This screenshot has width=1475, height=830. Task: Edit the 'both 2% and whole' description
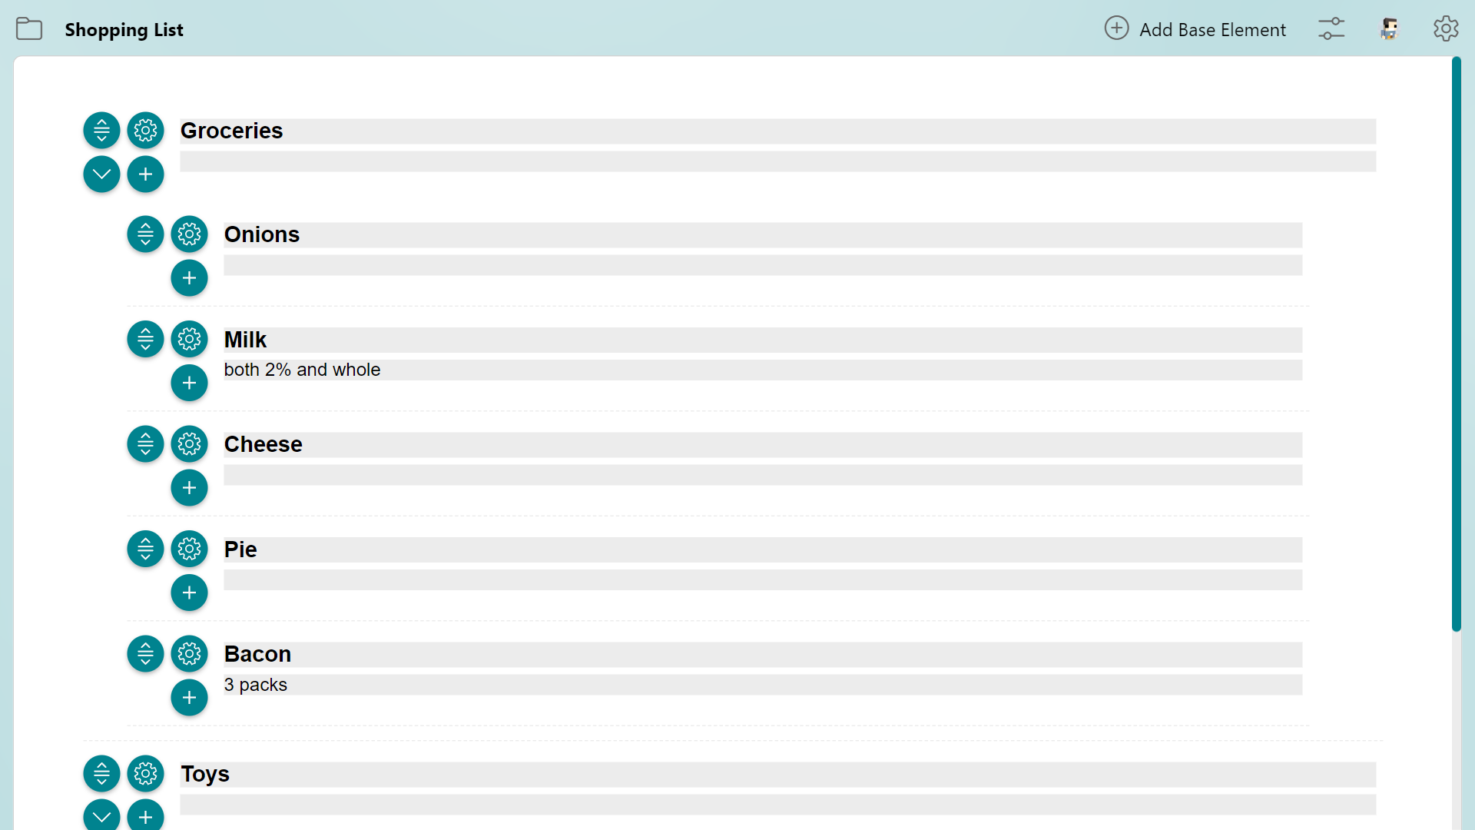763,370
